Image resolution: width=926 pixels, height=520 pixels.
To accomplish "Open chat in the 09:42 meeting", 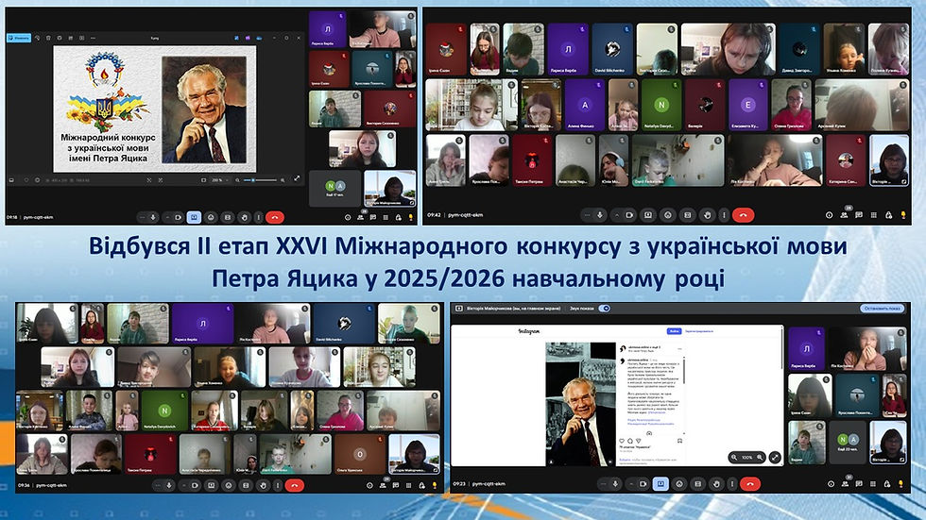I will [859, 215].
